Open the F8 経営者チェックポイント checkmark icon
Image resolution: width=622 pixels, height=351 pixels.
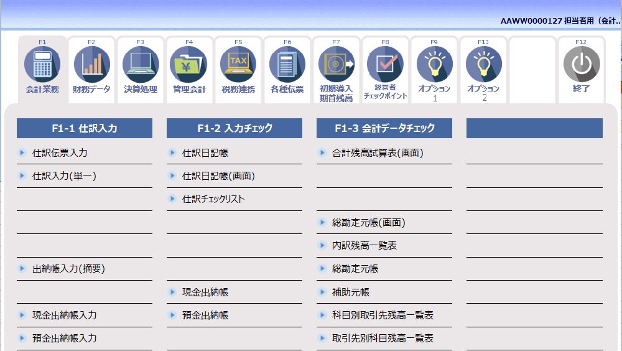pyautogui.click(x=385, y=64)
